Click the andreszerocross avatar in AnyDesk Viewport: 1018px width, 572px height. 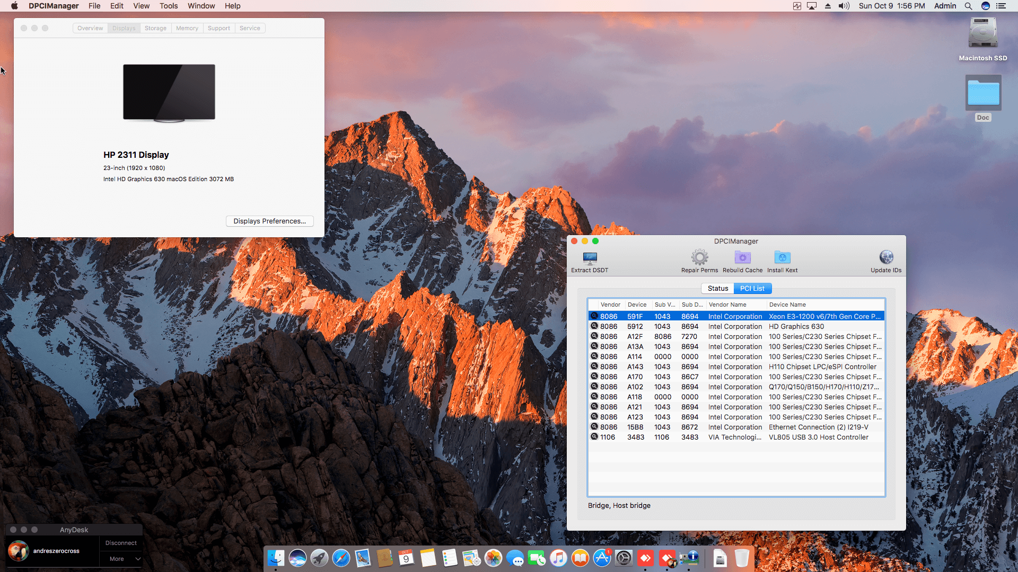tap(19, 551)
